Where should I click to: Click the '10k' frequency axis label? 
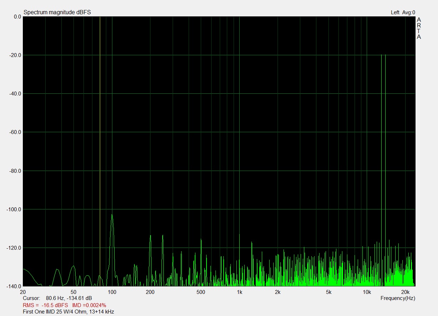367,292
